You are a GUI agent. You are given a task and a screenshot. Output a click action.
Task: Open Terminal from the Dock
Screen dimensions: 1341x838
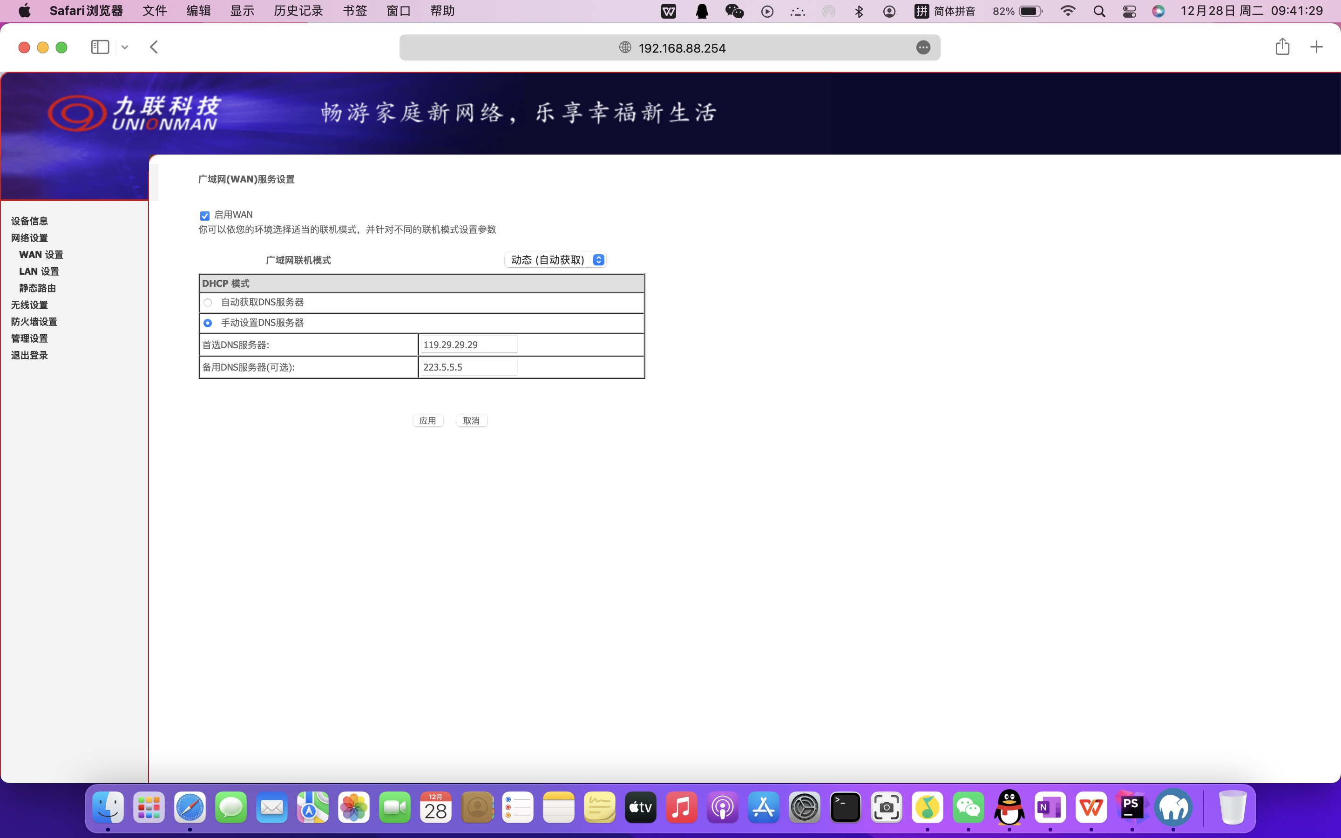[845, 808]
